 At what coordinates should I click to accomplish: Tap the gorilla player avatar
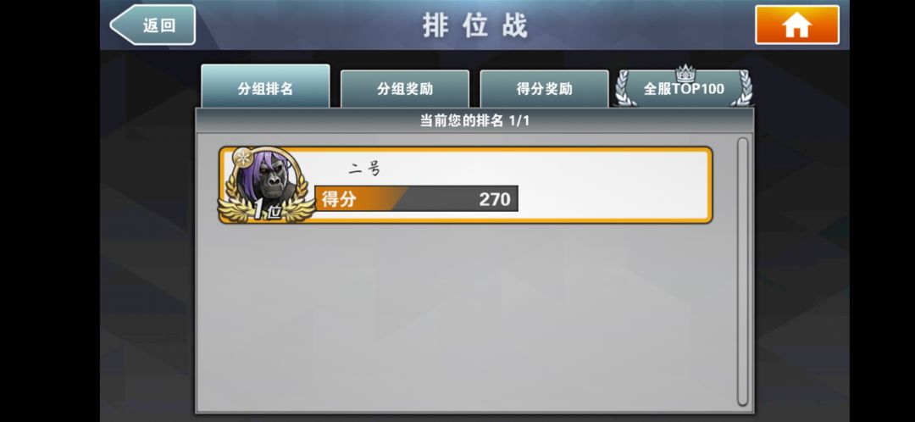[269, 177]
